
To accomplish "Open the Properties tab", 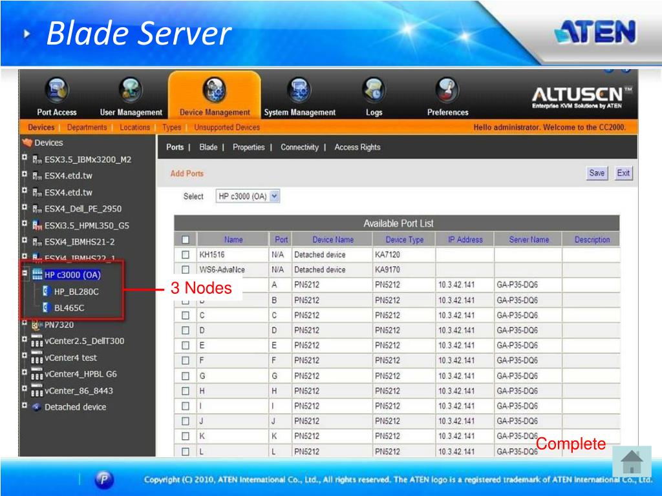I will pos(249,147).
